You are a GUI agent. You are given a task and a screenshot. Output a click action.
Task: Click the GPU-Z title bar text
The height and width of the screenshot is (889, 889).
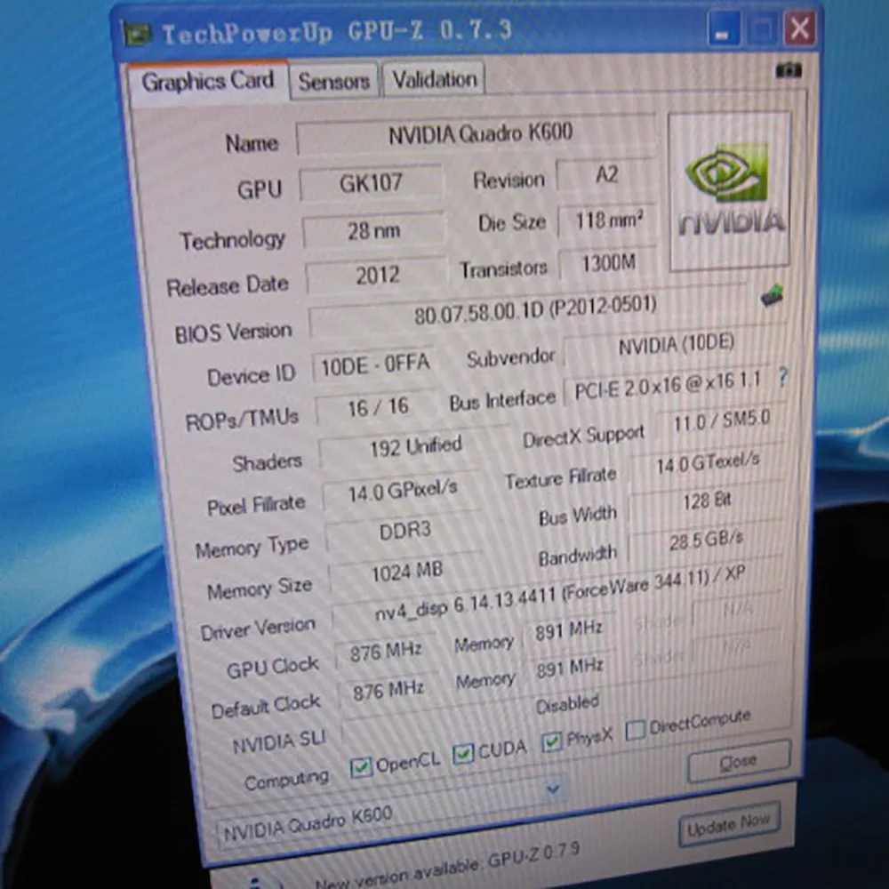[x=337, y=32]
